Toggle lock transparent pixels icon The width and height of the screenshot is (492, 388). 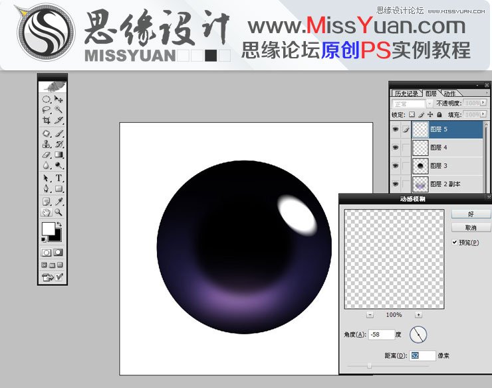click(x=412, y=115)
